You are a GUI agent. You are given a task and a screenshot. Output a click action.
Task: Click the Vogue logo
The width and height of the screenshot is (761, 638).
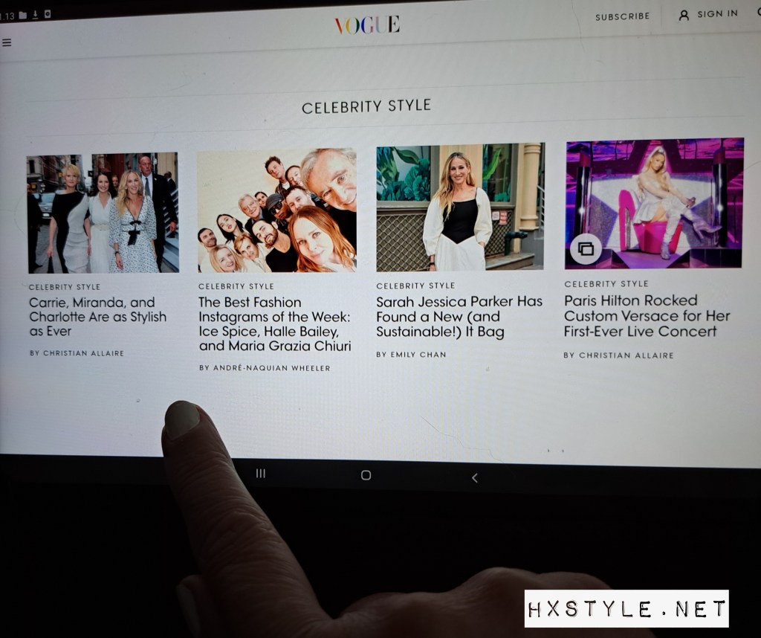point(366,25)
